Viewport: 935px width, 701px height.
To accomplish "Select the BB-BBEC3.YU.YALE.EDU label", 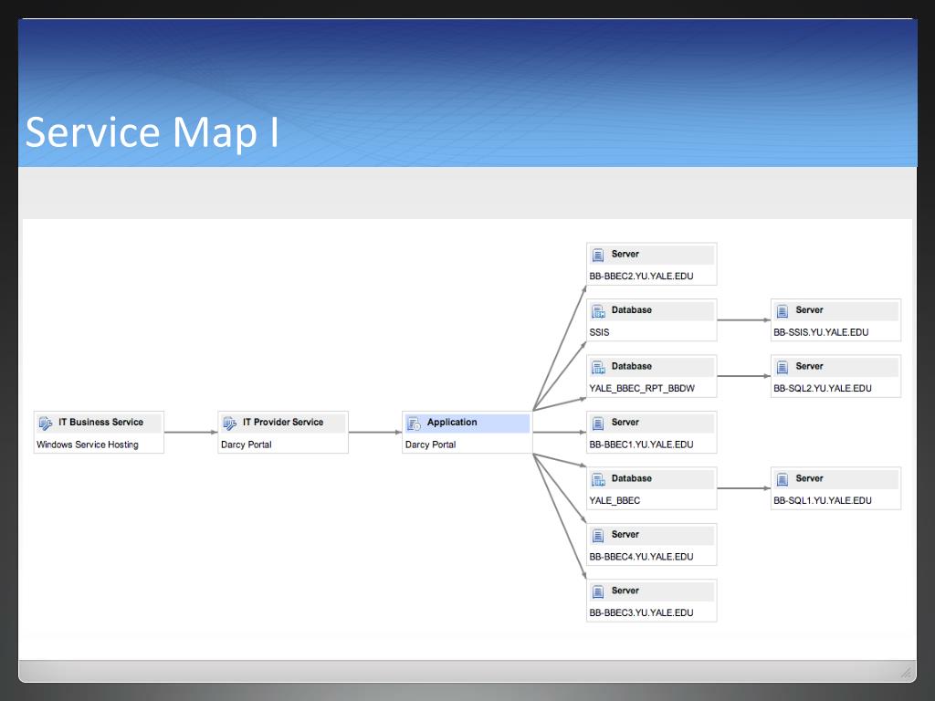I will 642,612.
